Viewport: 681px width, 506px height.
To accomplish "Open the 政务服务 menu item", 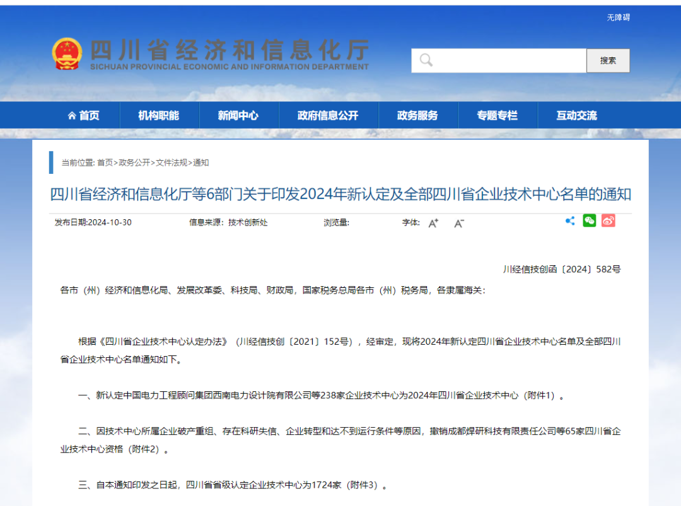I will tap(417, 115).
